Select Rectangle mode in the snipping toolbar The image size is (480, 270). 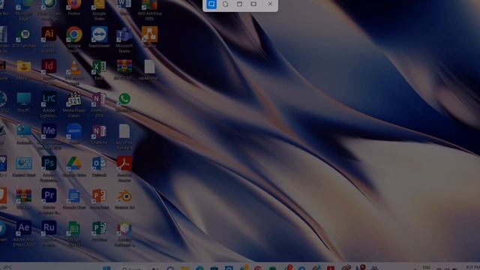pyautogui.click(x=211, y=4)
